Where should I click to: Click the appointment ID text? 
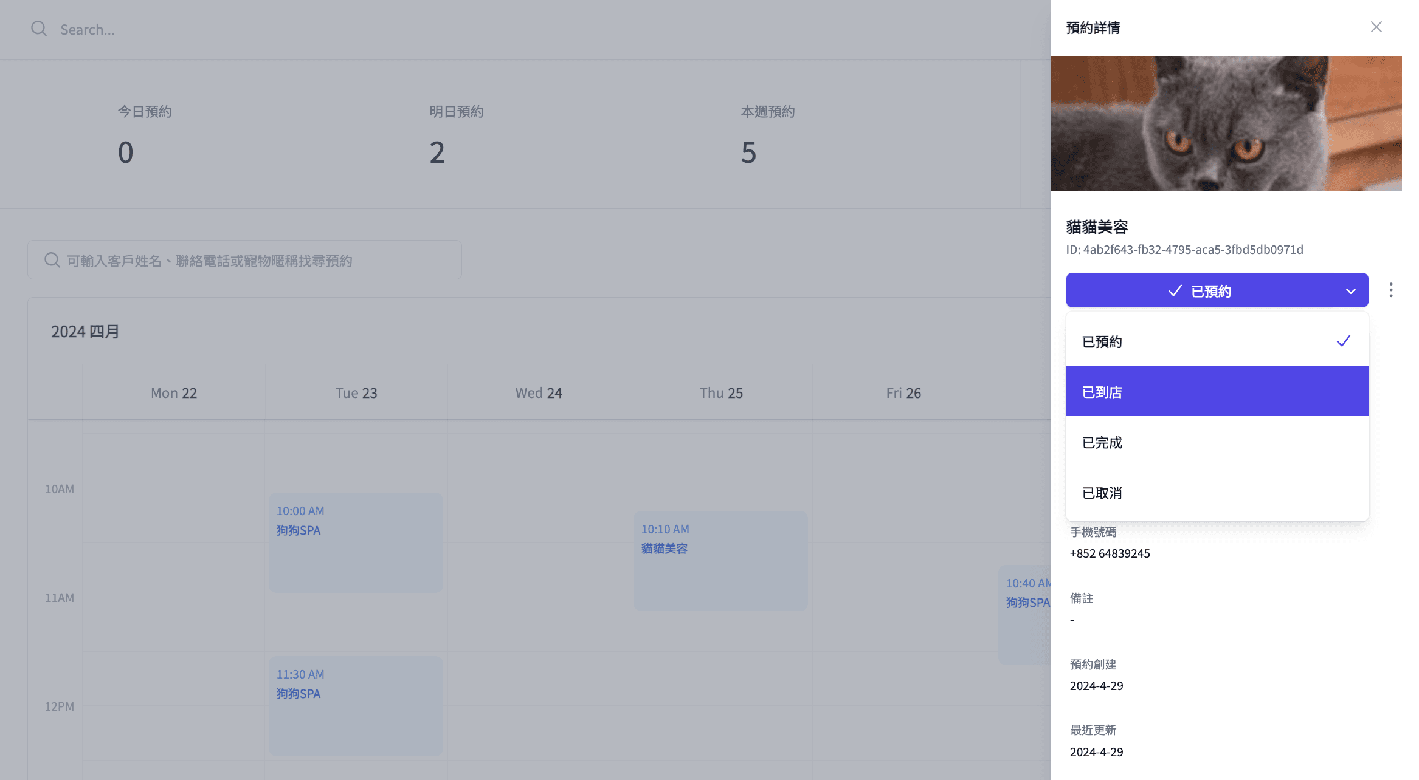point(1184,250)
